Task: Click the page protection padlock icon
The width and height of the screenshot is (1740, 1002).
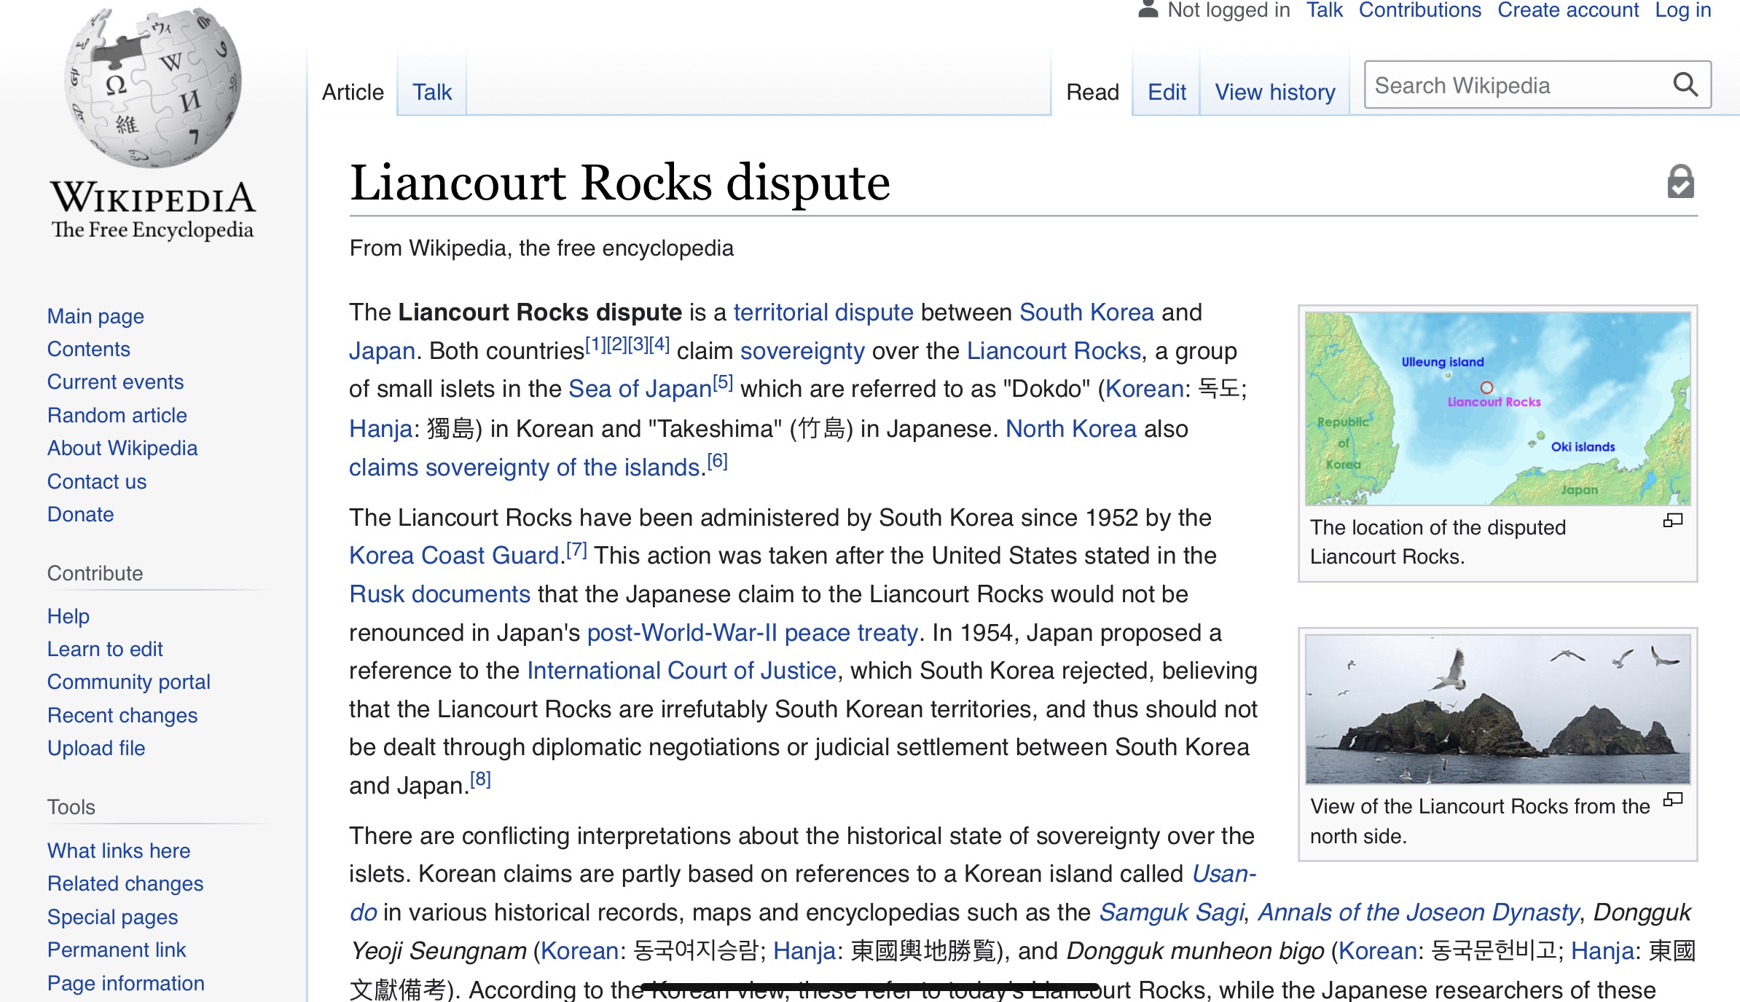Action: pos(1680,182)
